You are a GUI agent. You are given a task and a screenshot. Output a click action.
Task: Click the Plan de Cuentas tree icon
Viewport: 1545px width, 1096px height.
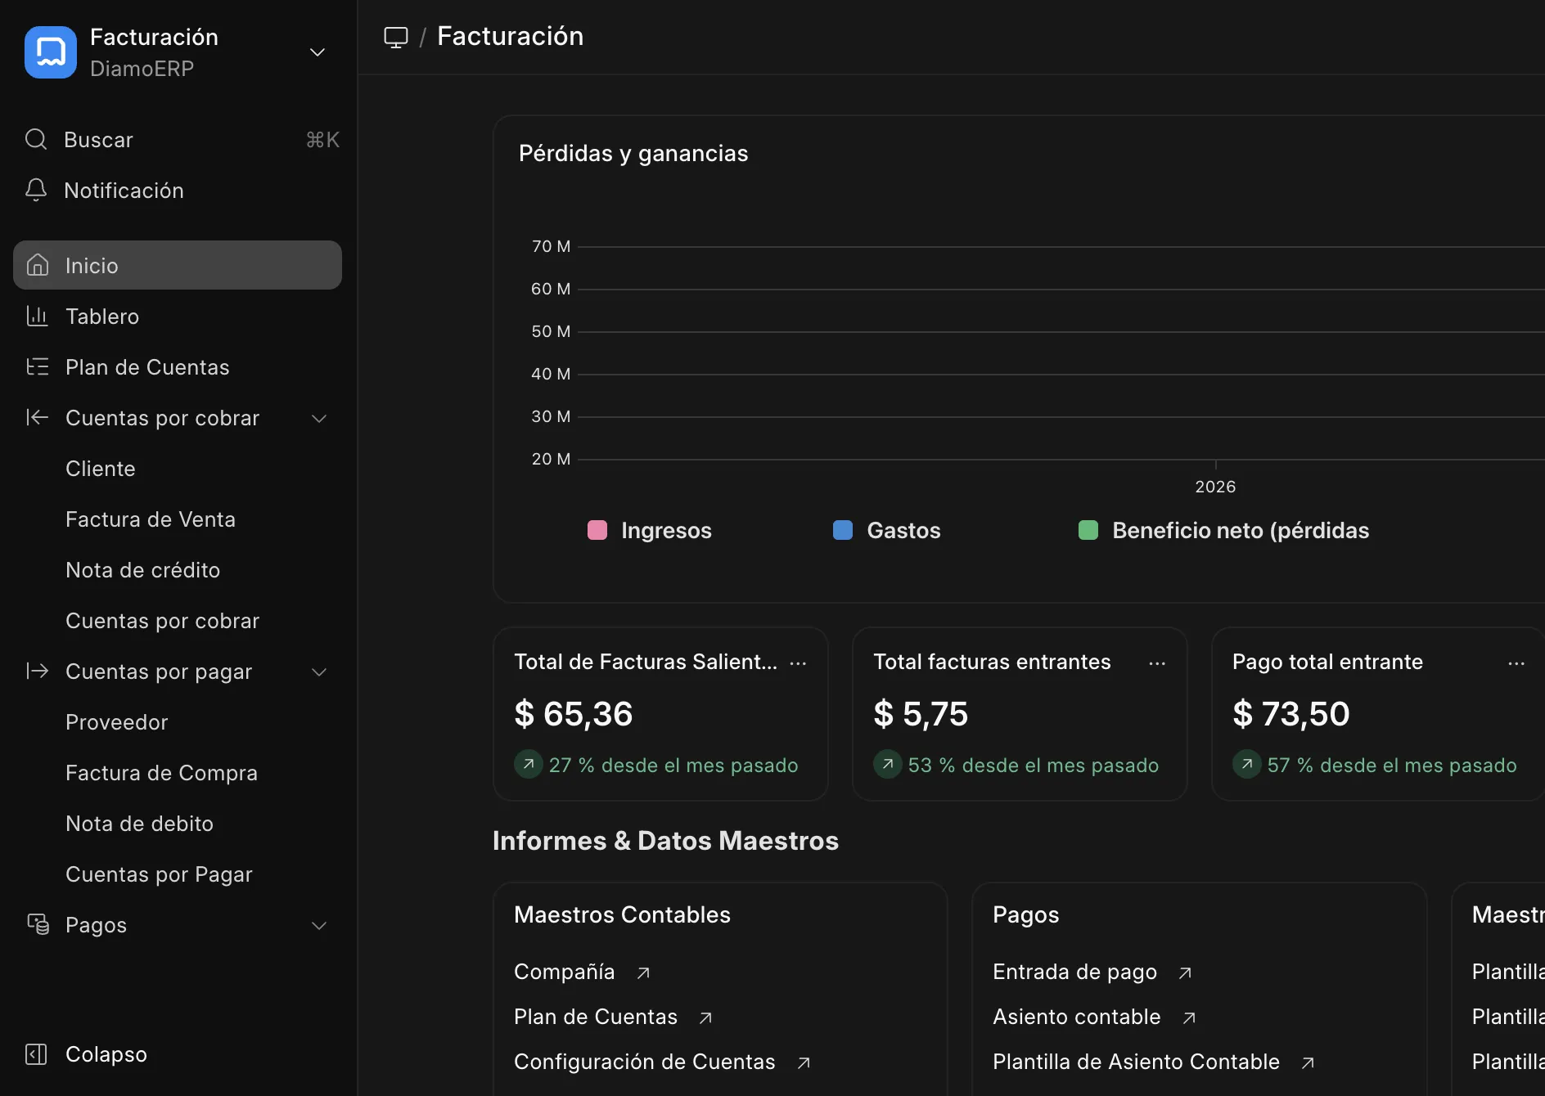click(38, 366)
